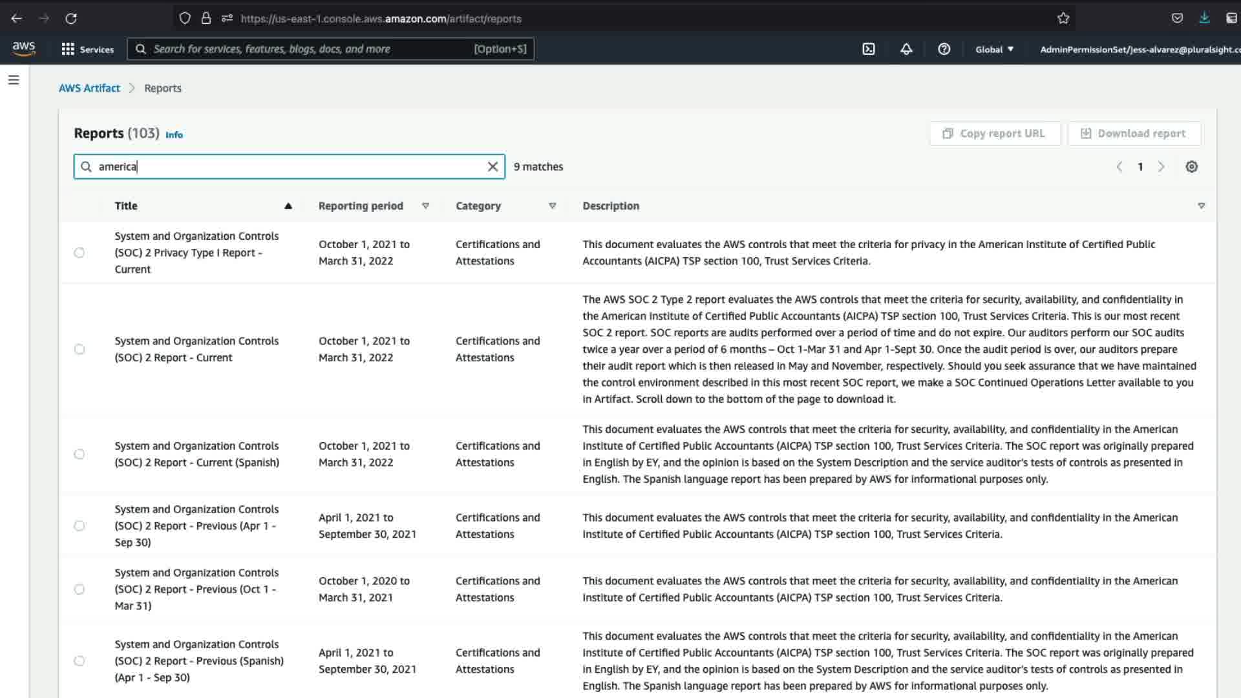Viewport: 1241px width, 698px height.
Task: Open the Global region dropdown
Action: [x=994, y=49]
